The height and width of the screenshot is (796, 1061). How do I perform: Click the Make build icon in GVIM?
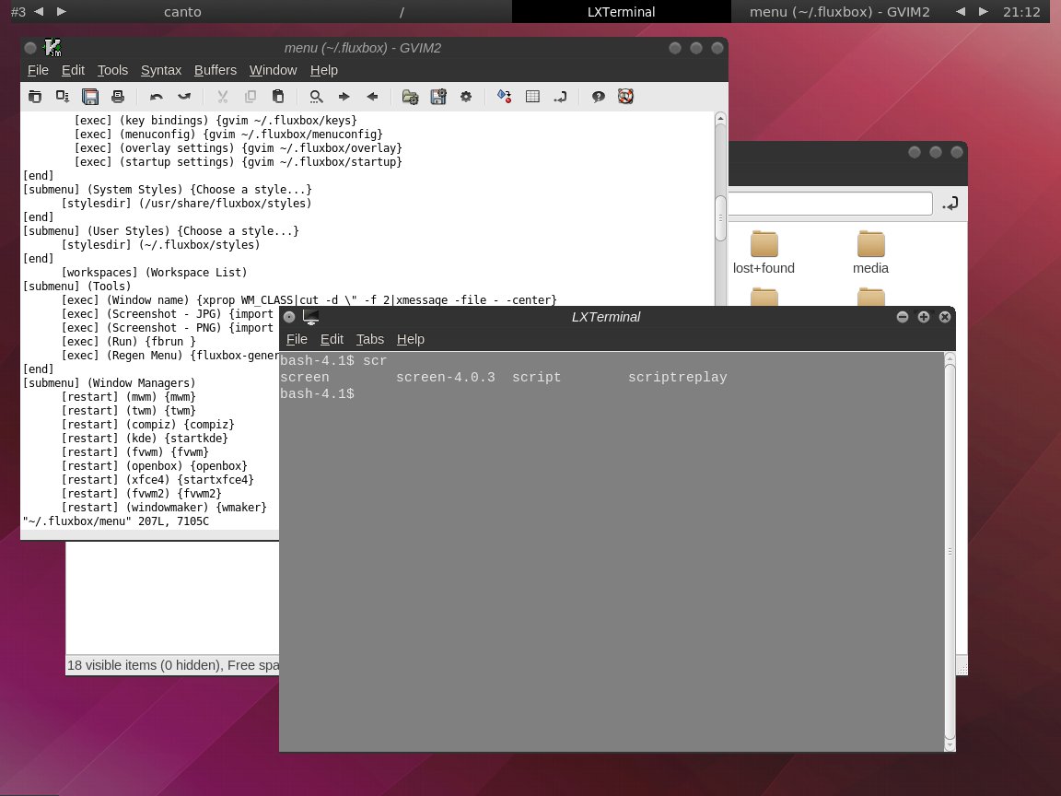(504, 97)
